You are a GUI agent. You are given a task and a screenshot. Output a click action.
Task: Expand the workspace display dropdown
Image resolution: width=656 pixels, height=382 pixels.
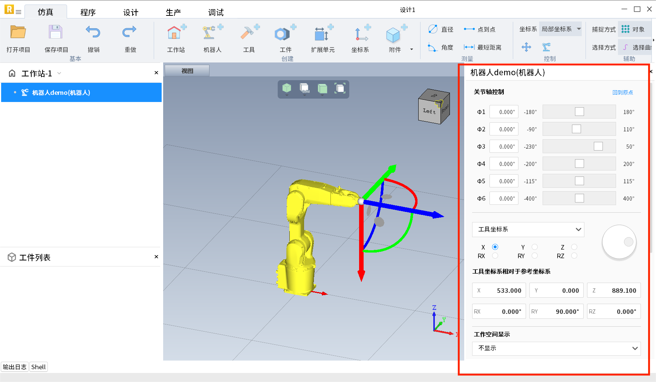click(556, 349)
